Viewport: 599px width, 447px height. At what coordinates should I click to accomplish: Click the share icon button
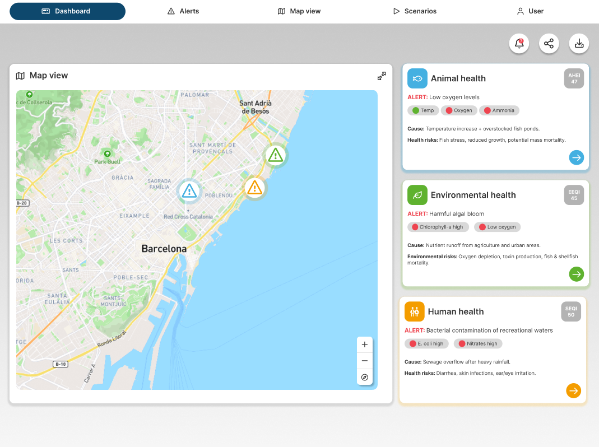coord(549,44)
